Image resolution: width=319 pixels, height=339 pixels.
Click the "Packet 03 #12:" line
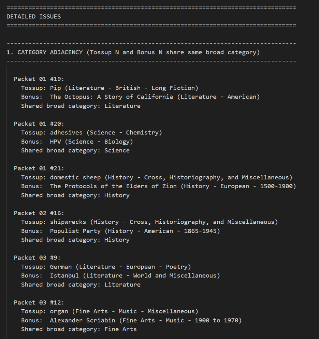pyautogui.click(x=39, y=303)
